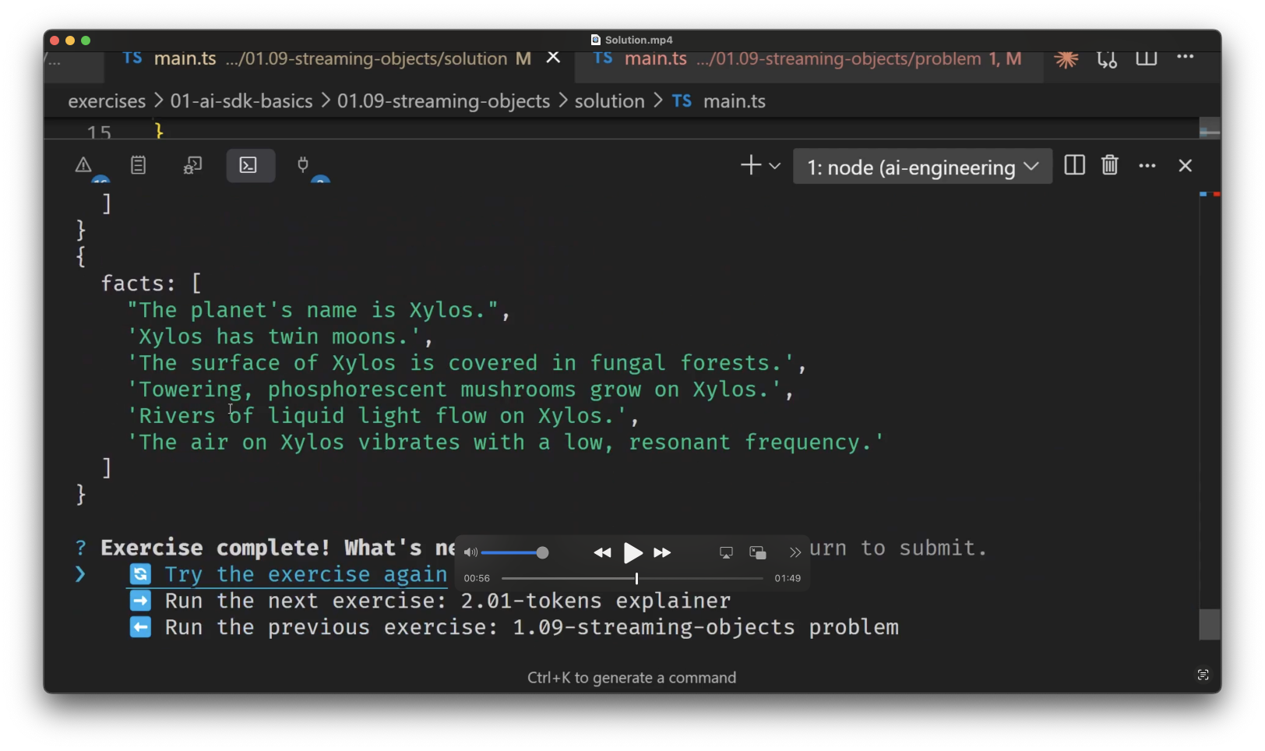Open the Ports panel plug icon
The width and height of the screenshot is (1265, 751).
click(303, 165)
